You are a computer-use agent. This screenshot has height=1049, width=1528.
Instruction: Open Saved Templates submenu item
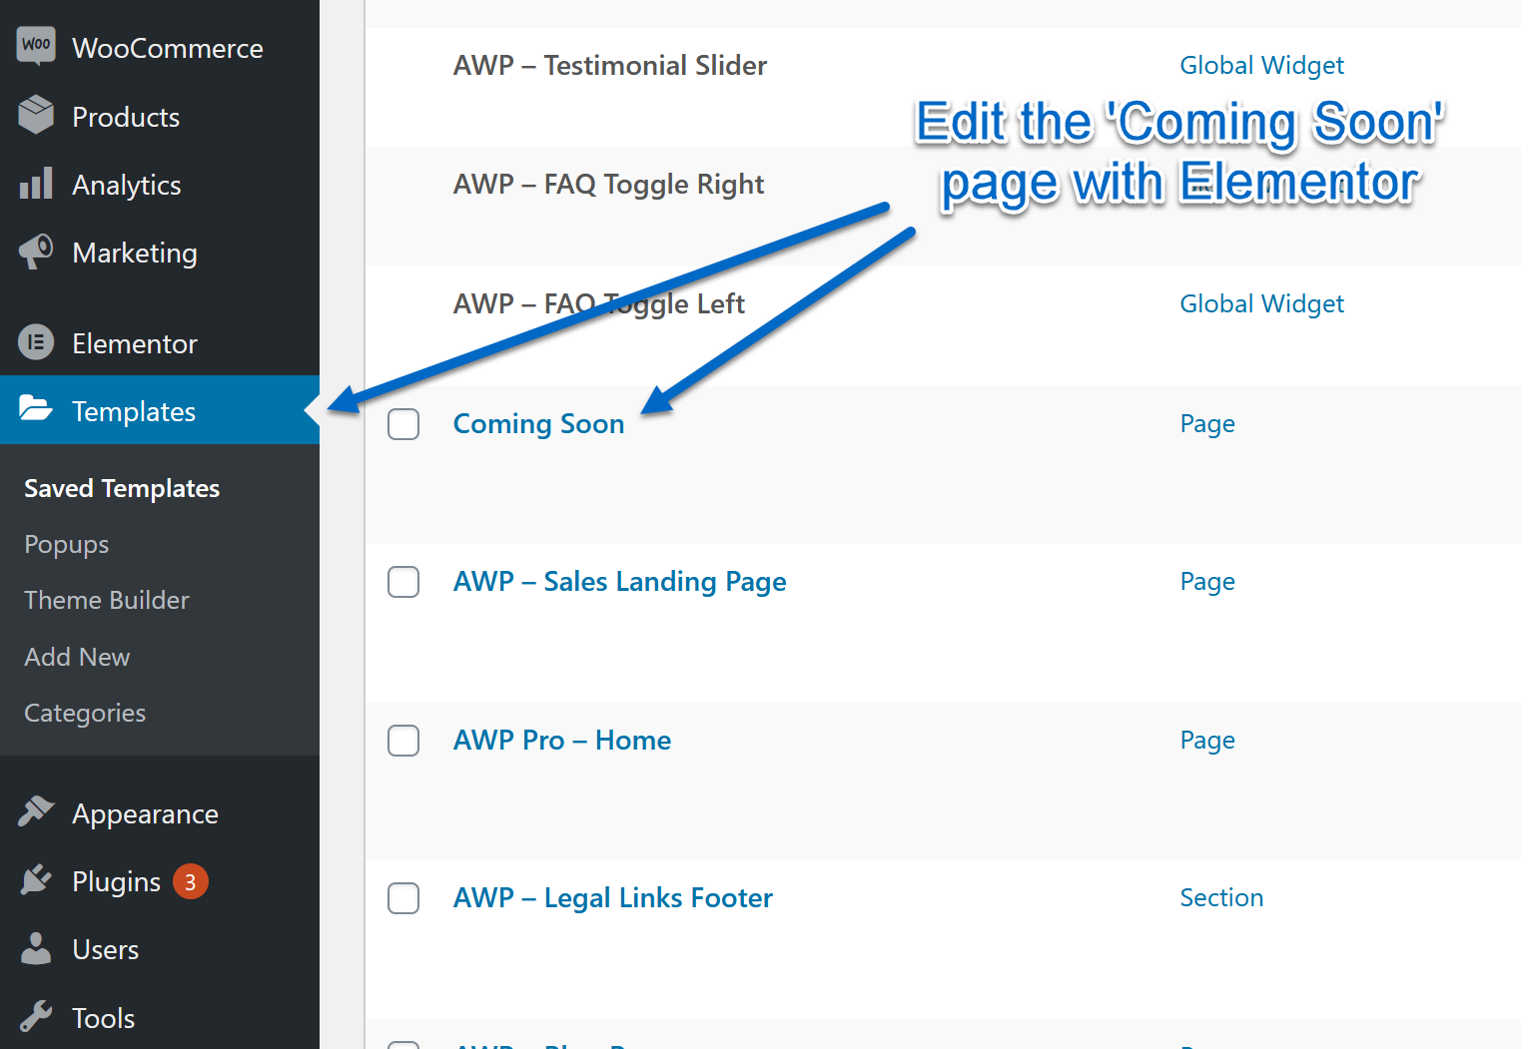(122, 488)
